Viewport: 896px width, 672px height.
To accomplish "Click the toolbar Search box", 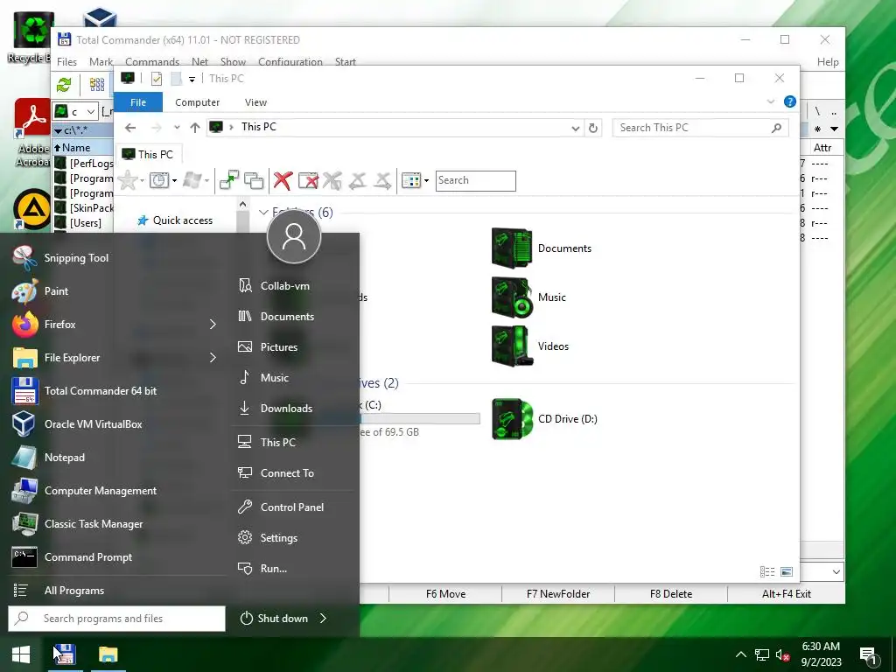I will click(x=475, y=180).
